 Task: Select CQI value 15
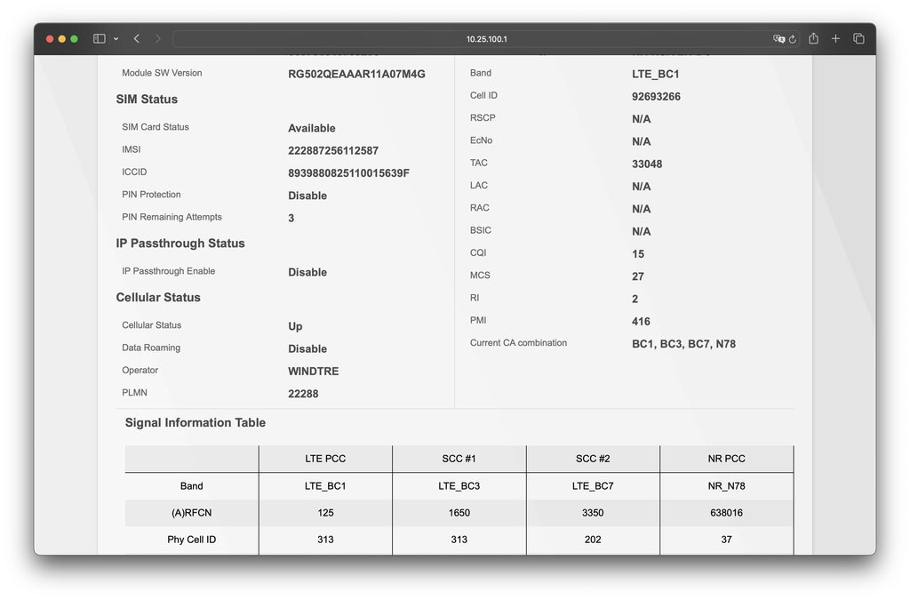pos(638,254)
